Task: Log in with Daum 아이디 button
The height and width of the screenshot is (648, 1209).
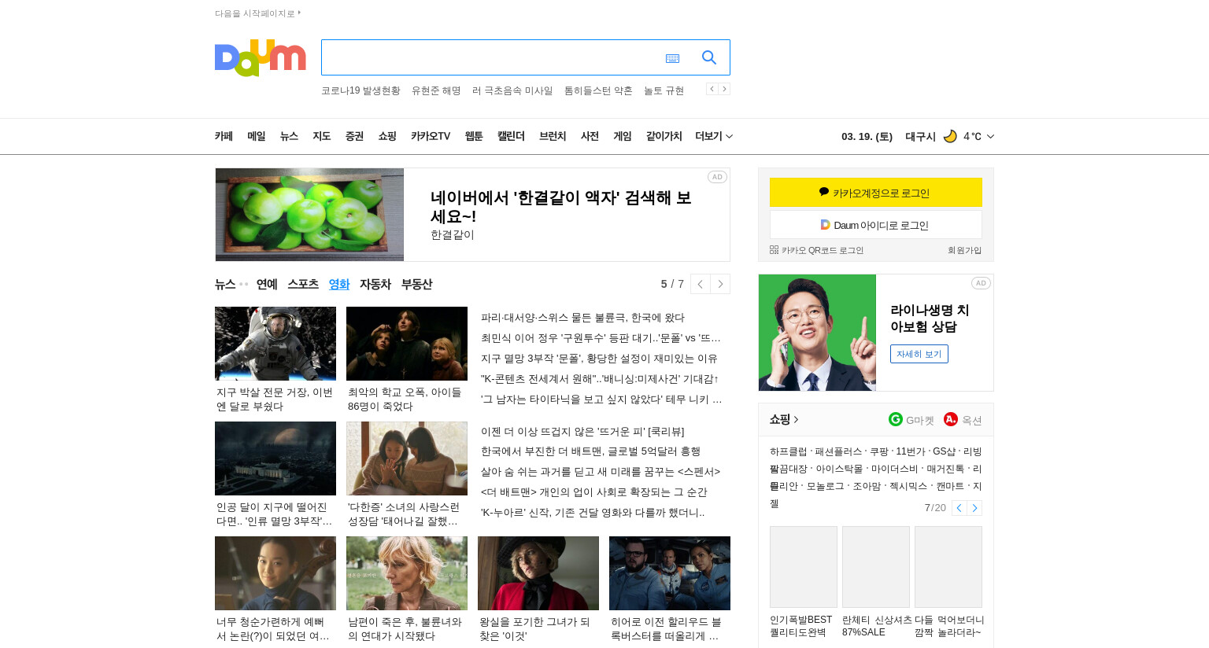Action: click(x=876, y=225)
